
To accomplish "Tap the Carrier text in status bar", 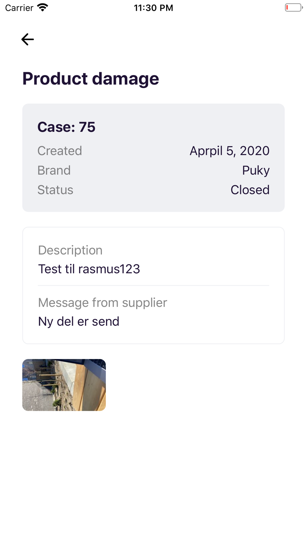I will [19, 8].
